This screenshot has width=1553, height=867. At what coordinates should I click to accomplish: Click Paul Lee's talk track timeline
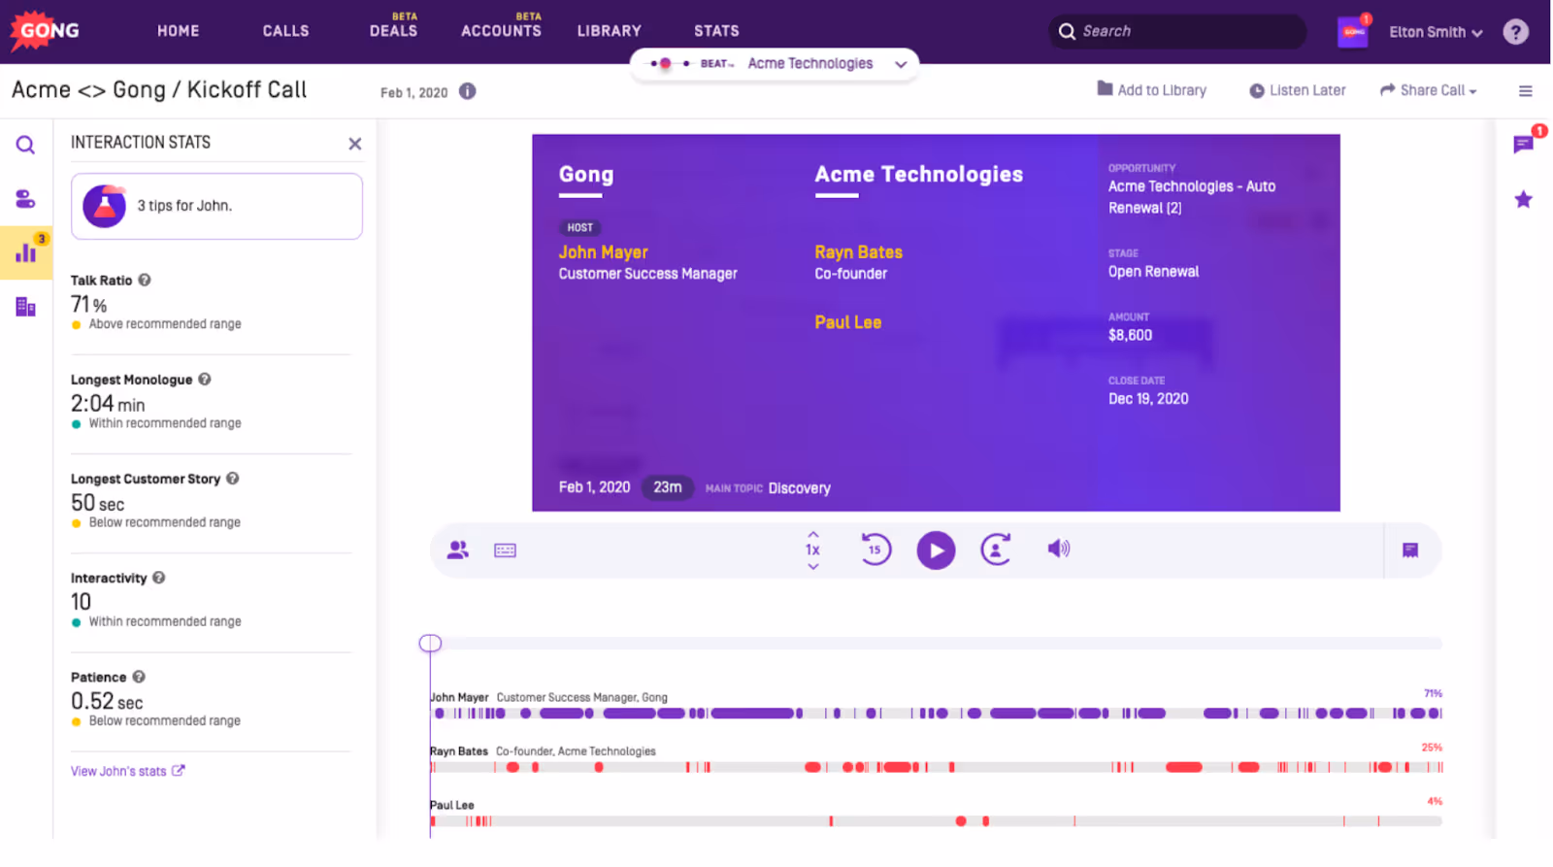[936, 821]
